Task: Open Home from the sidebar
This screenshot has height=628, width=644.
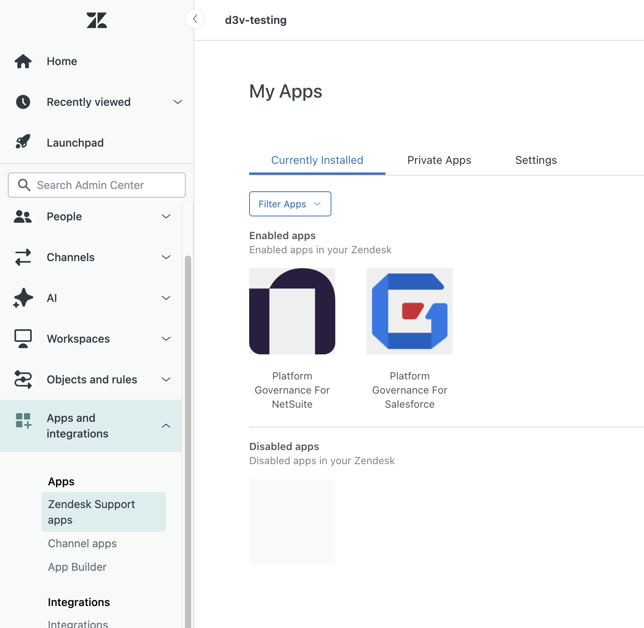Action: click(62, 61)
